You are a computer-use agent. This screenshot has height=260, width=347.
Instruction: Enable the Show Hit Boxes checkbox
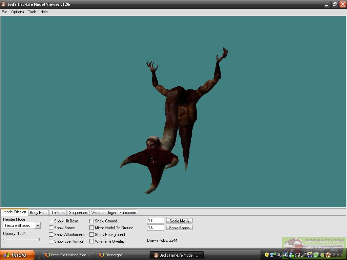pyautogui.click(x=51, y=221)
